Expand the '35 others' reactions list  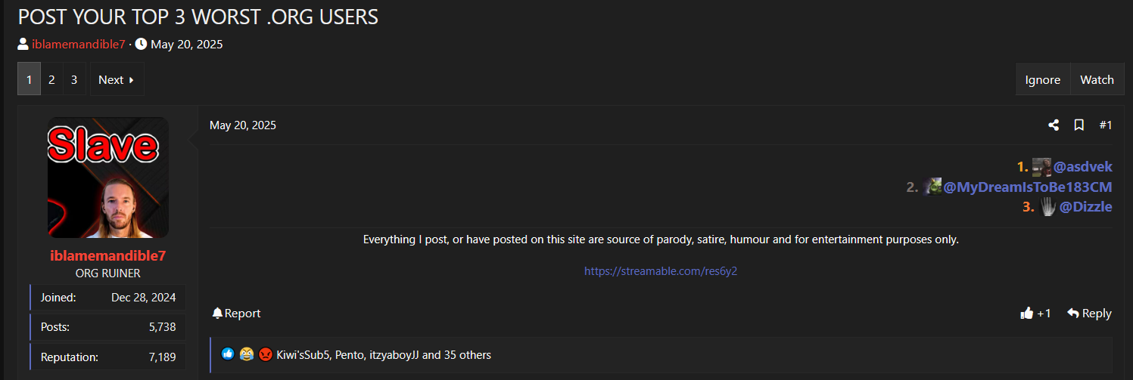pyautogui.click(x=466, y=354)
